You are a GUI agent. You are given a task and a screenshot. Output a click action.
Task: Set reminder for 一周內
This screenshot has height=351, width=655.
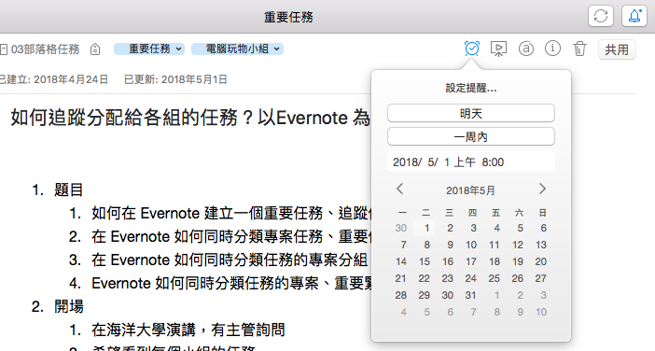471,136
